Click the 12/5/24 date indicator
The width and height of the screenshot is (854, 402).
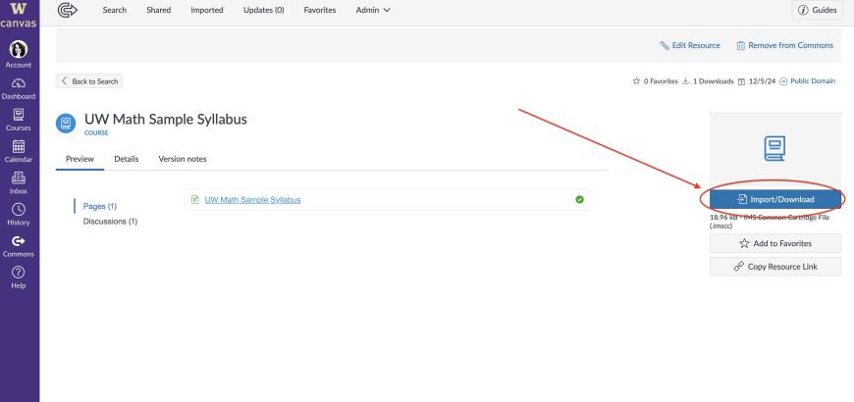[x=757, y=81]
